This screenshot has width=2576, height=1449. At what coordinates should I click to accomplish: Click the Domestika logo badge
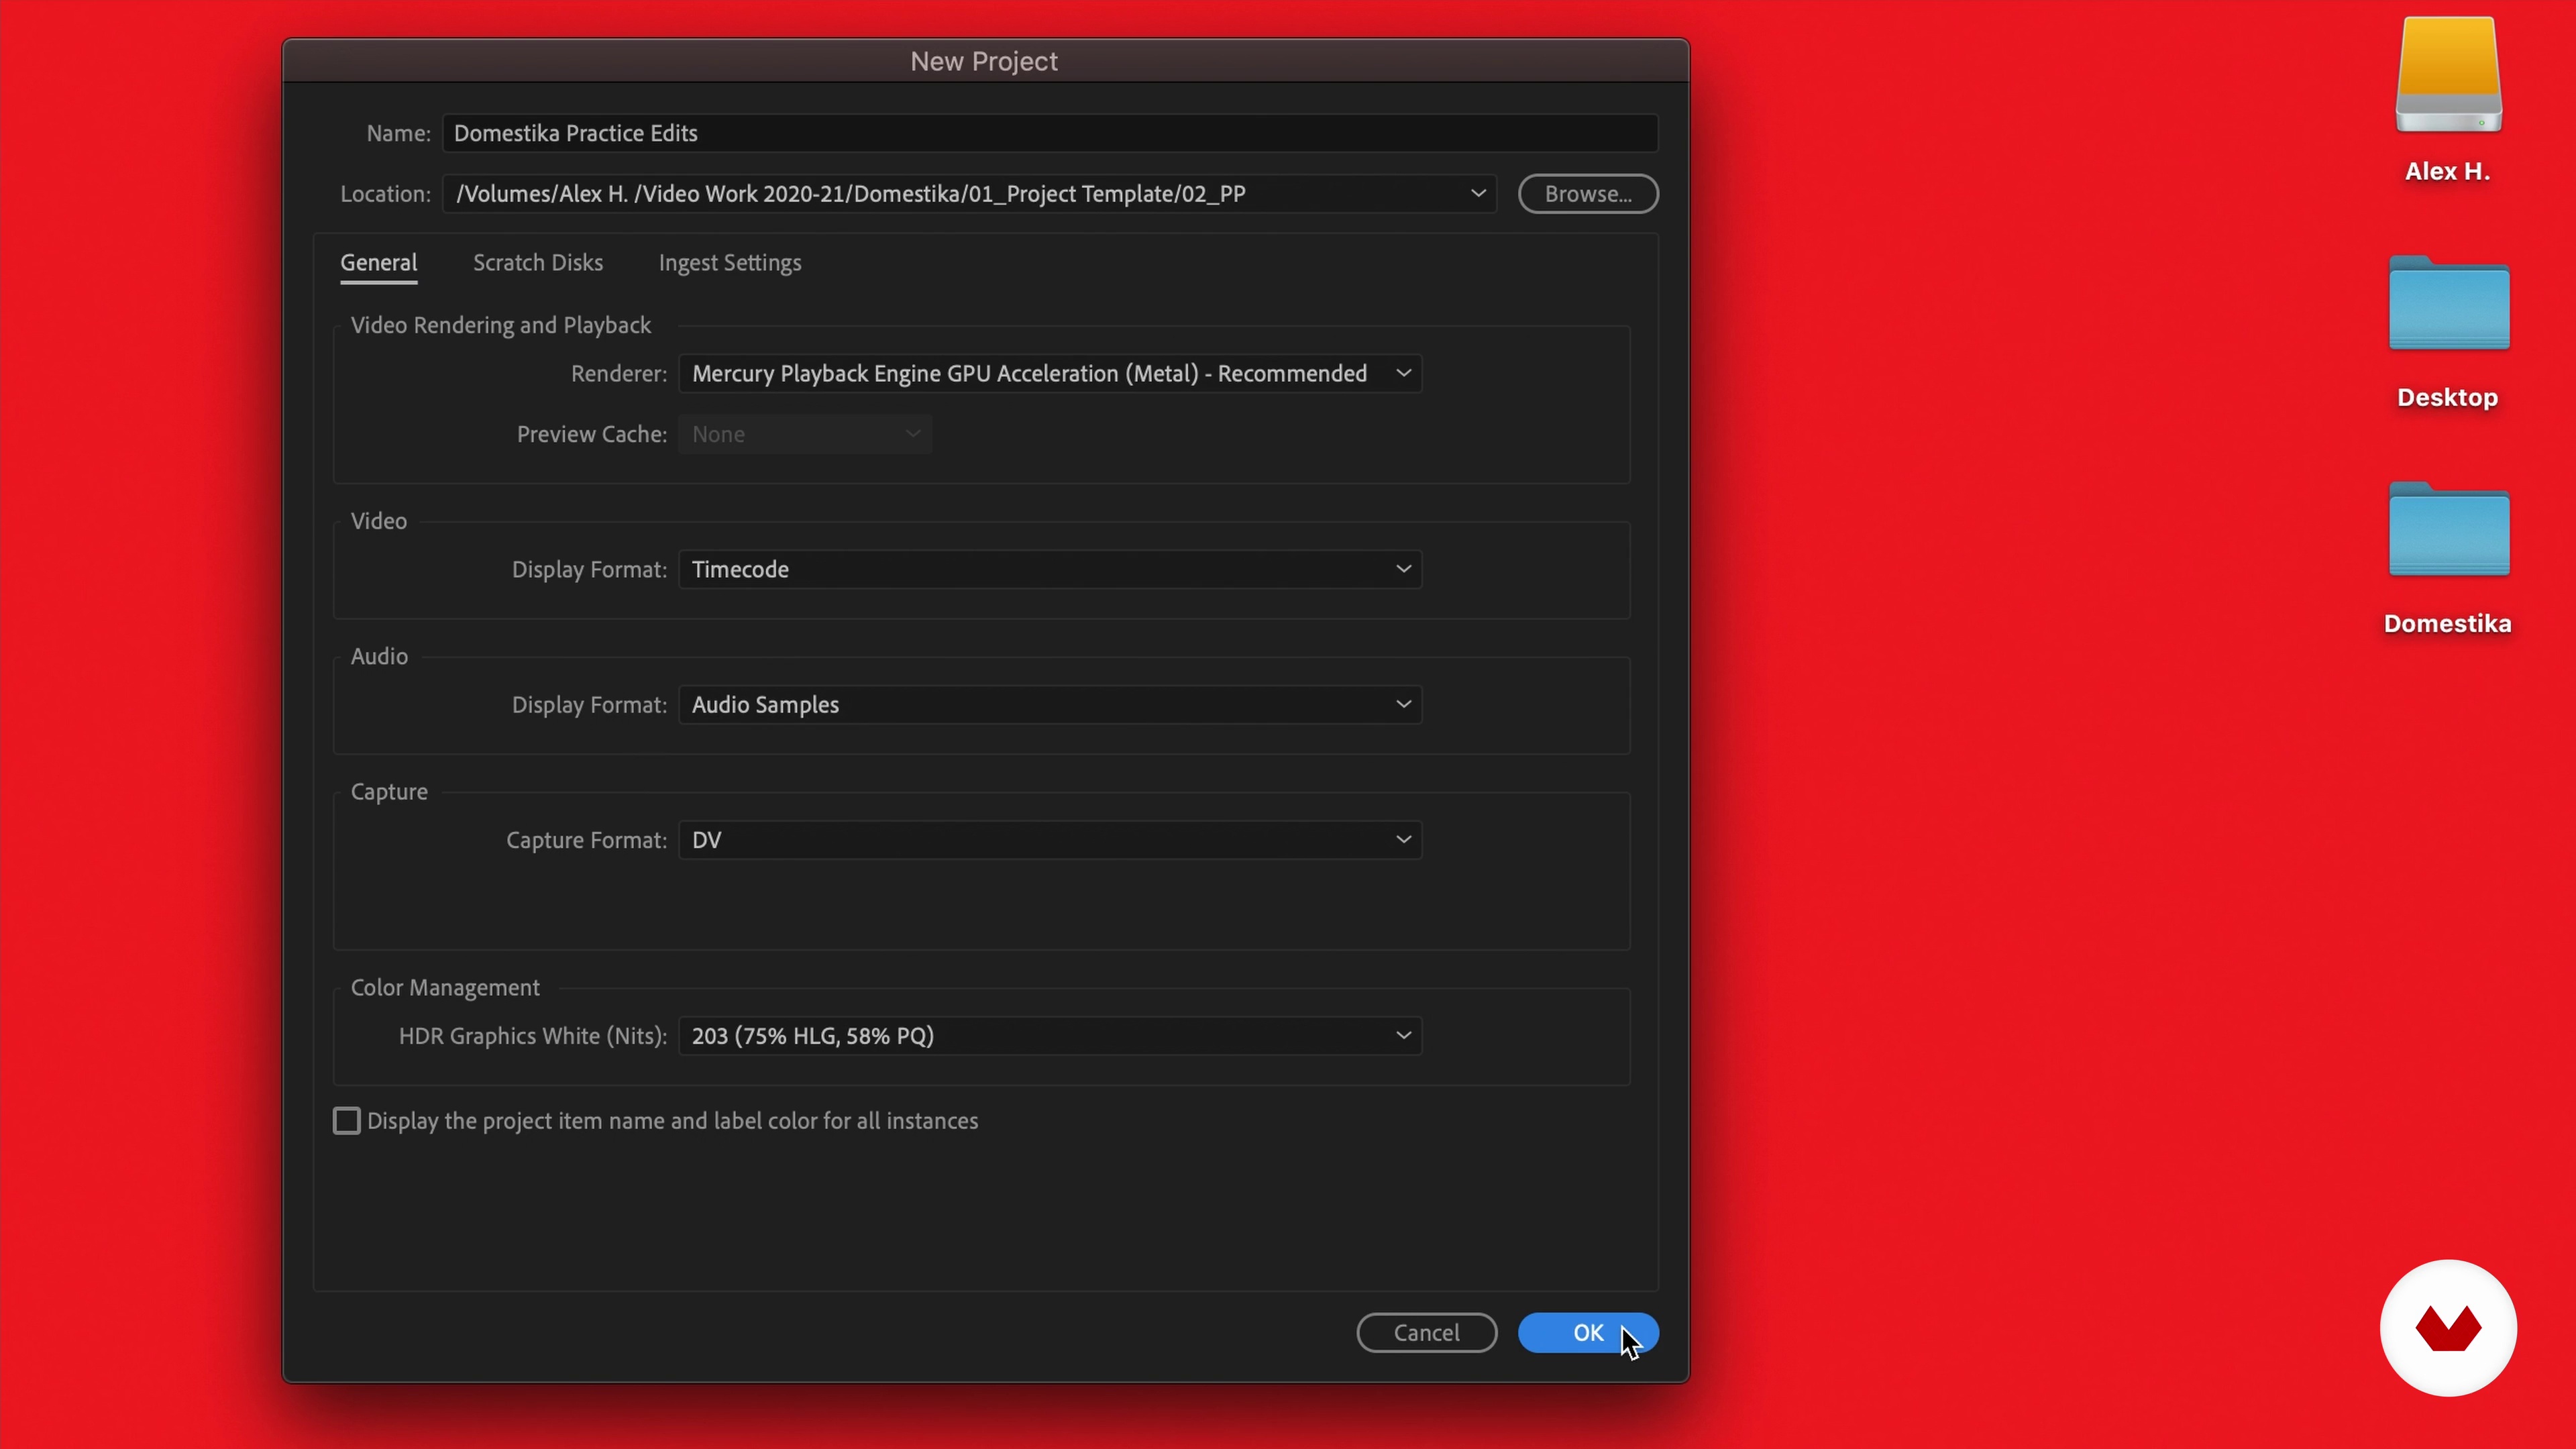[2448, 1328]
